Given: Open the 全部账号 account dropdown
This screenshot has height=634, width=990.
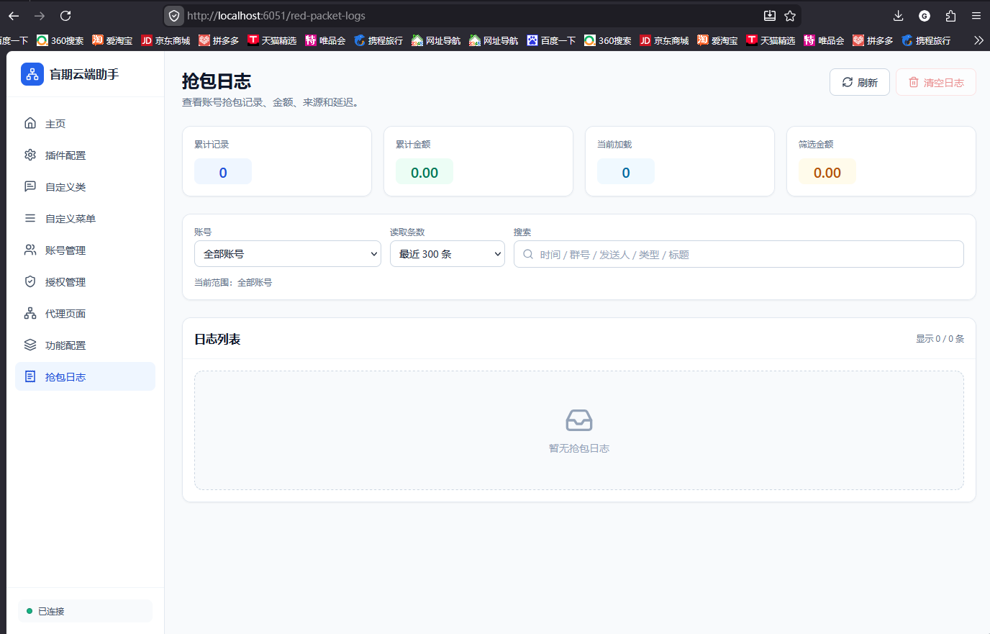Looking at the screenshot, I should (x=288, y=253).
